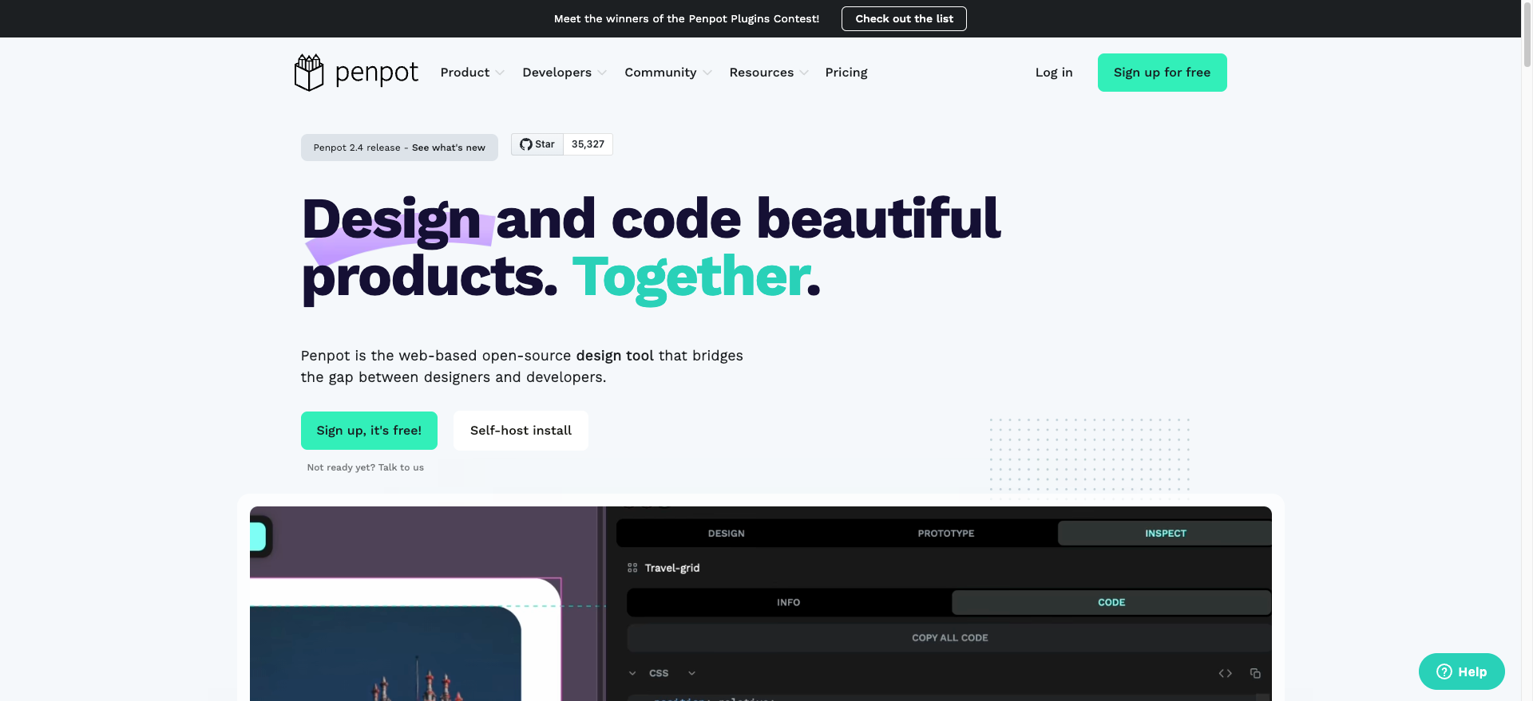This screenshot has height=701, width=1533.
Task: Collapse the CSS section chevron
Action: coord(632,673)
